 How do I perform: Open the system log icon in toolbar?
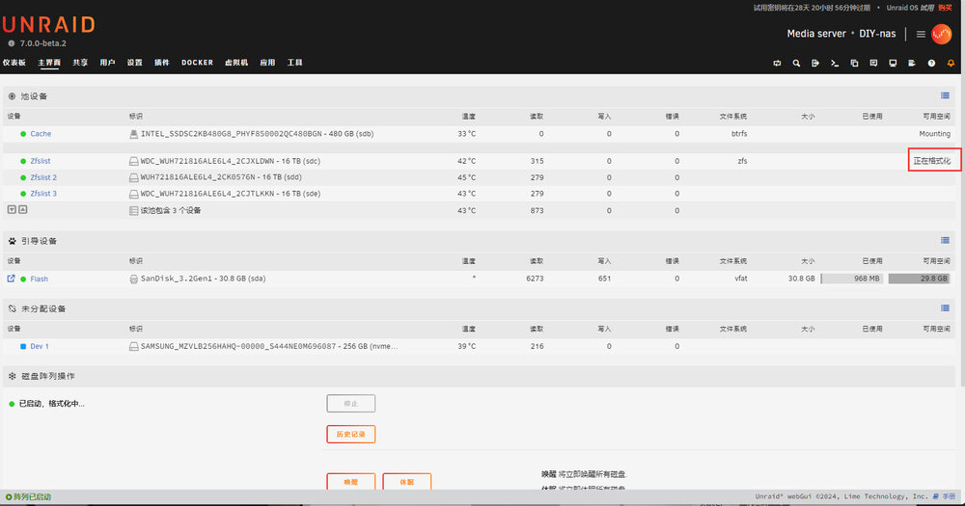coord(912,63)
